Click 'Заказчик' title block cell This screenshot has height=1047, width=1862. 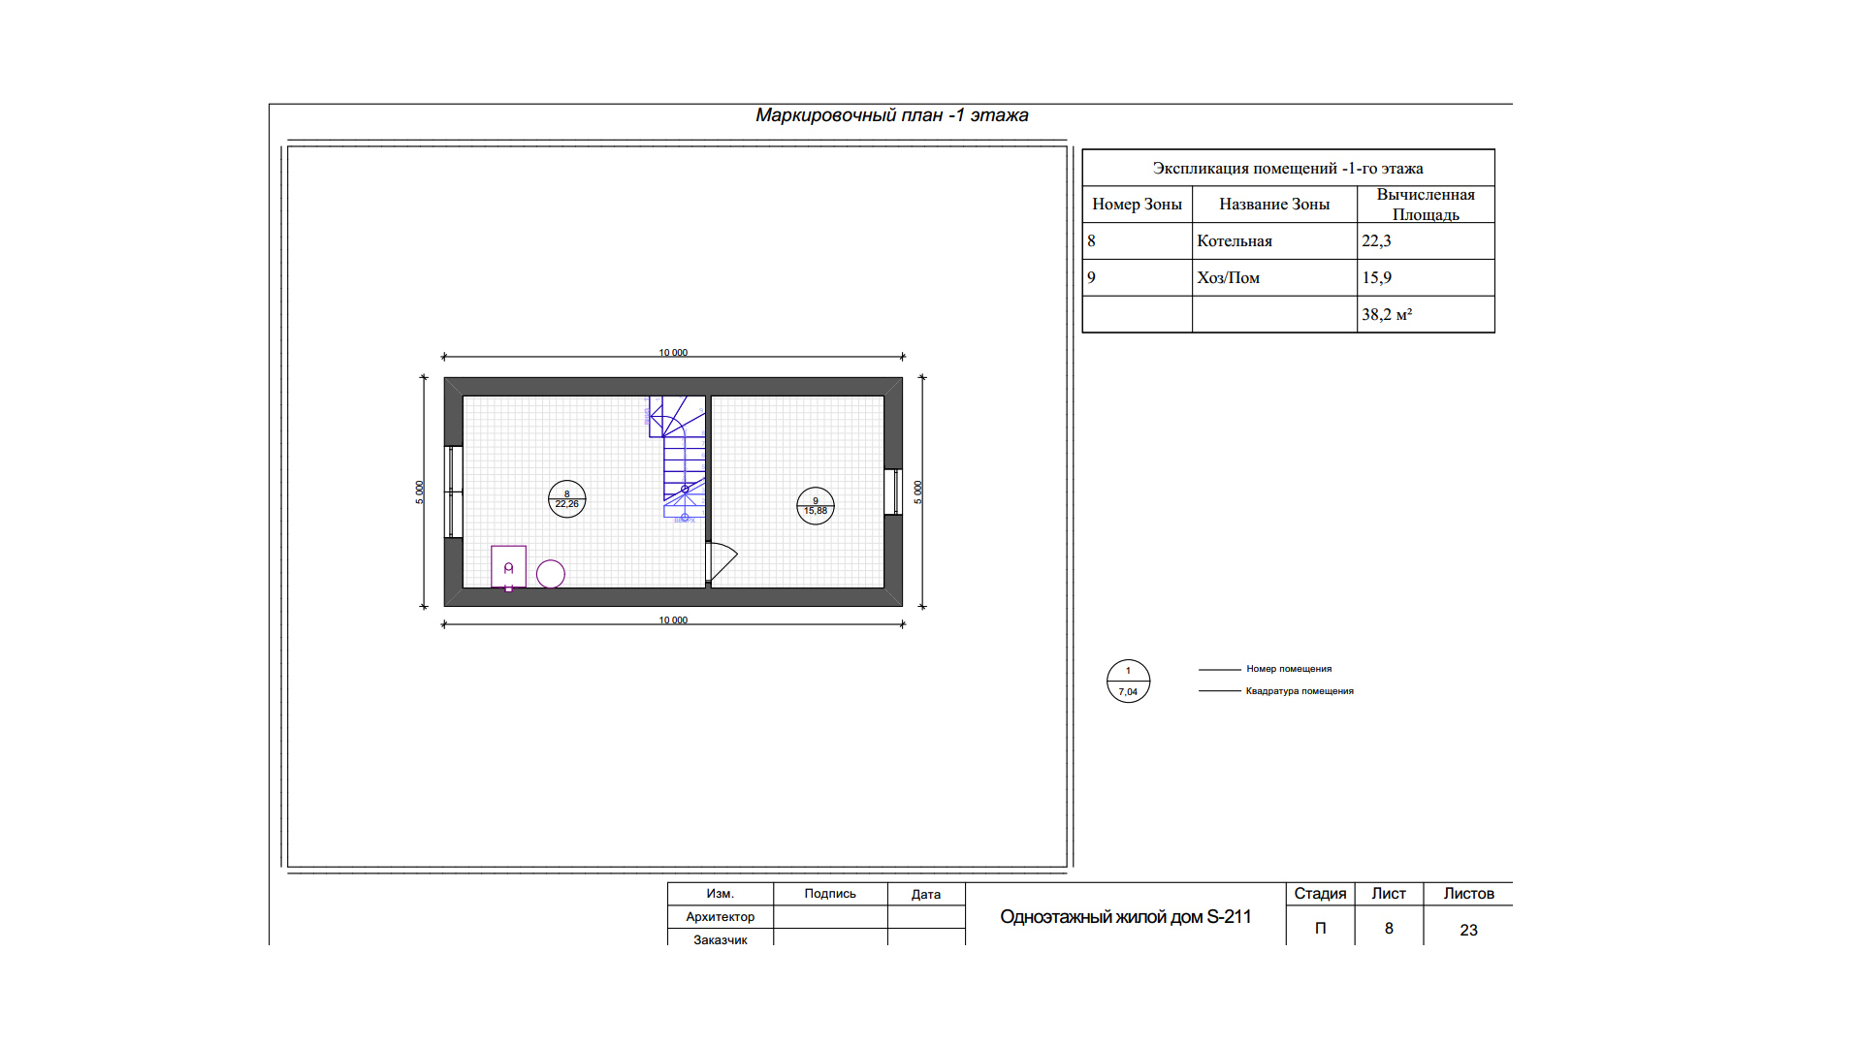pyautogui.click(x=721, y=939)
